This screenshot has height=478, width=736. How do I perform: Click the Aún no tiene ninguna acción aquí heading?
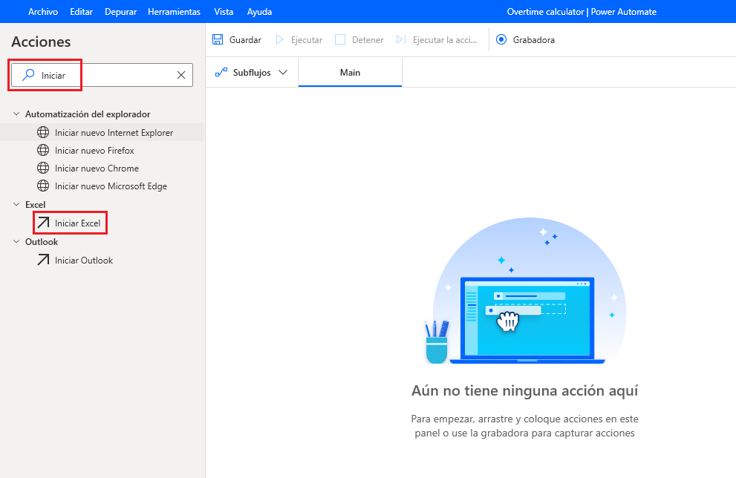(x=525, y=390)
